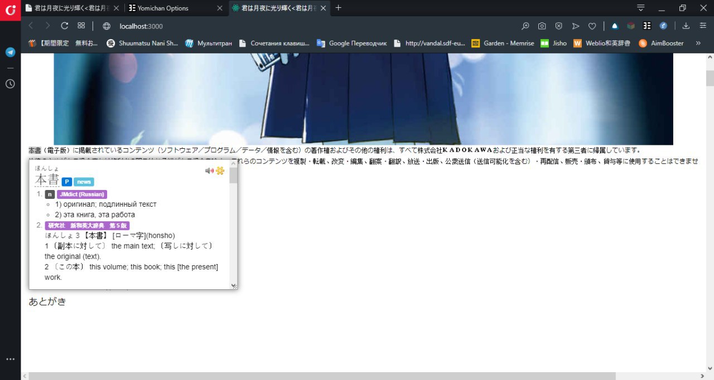Open the tab list search menu

pos(641,8)
